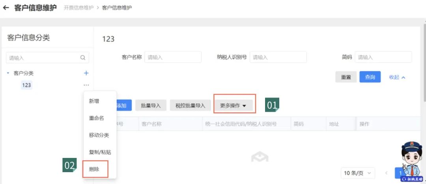The width and height of the screenshot is (426, 184).
Task: Select 新增 from the context menu
Action: pos(94,101)
